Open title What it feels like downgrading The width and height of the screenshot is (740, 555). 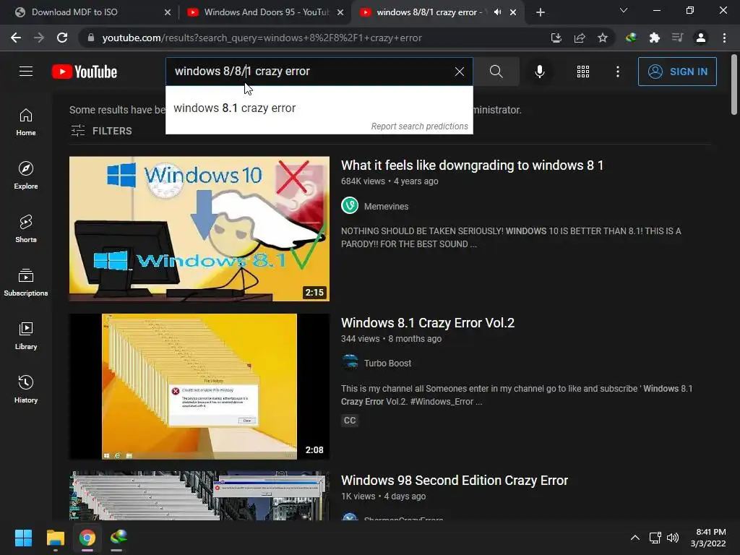click(472, 165)
